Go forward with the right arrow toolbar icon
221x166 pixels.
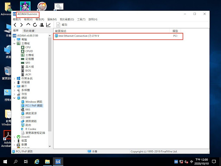(21, 25)
